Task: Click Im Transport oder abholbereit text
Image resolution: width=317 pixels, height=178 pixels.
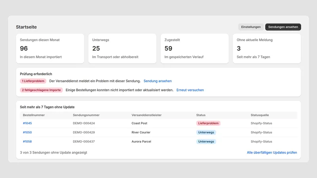Action: click(x=115, y=57)
